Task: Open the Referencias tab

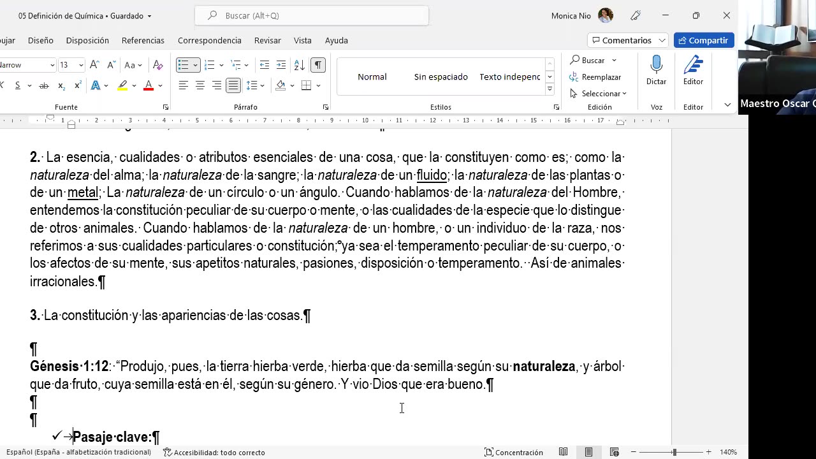Action: 143,40
